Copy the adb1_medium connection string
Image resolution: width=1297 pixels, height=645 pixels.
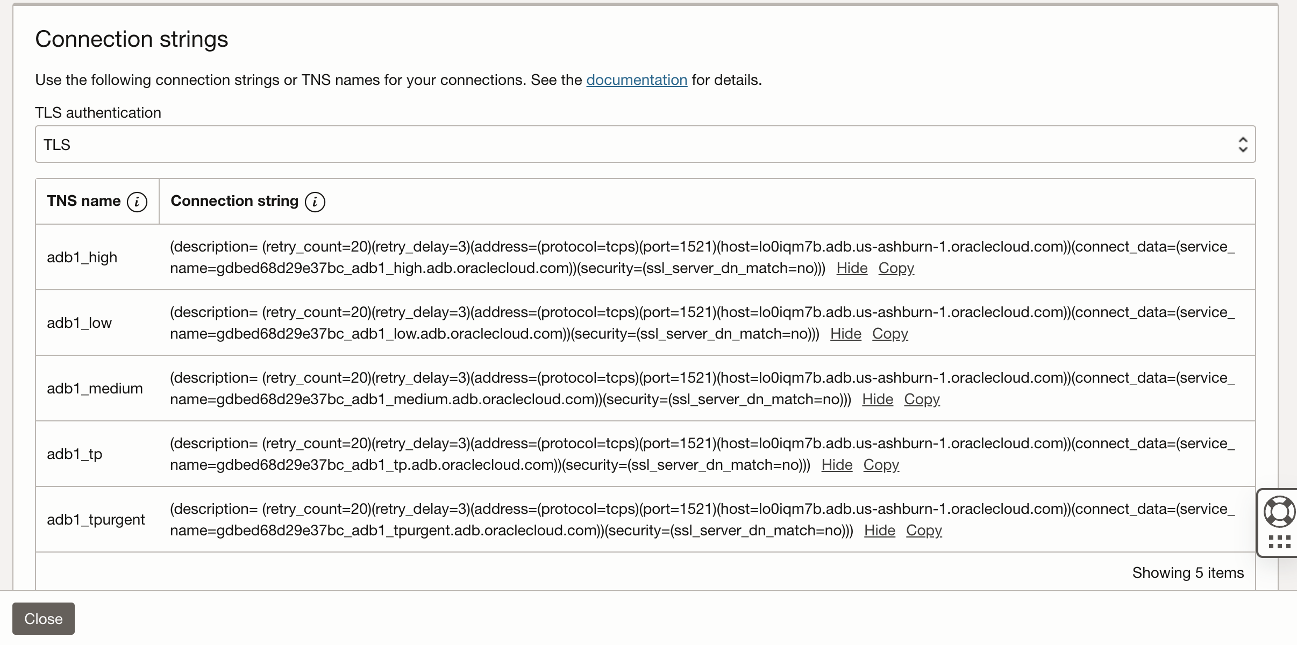922,399
